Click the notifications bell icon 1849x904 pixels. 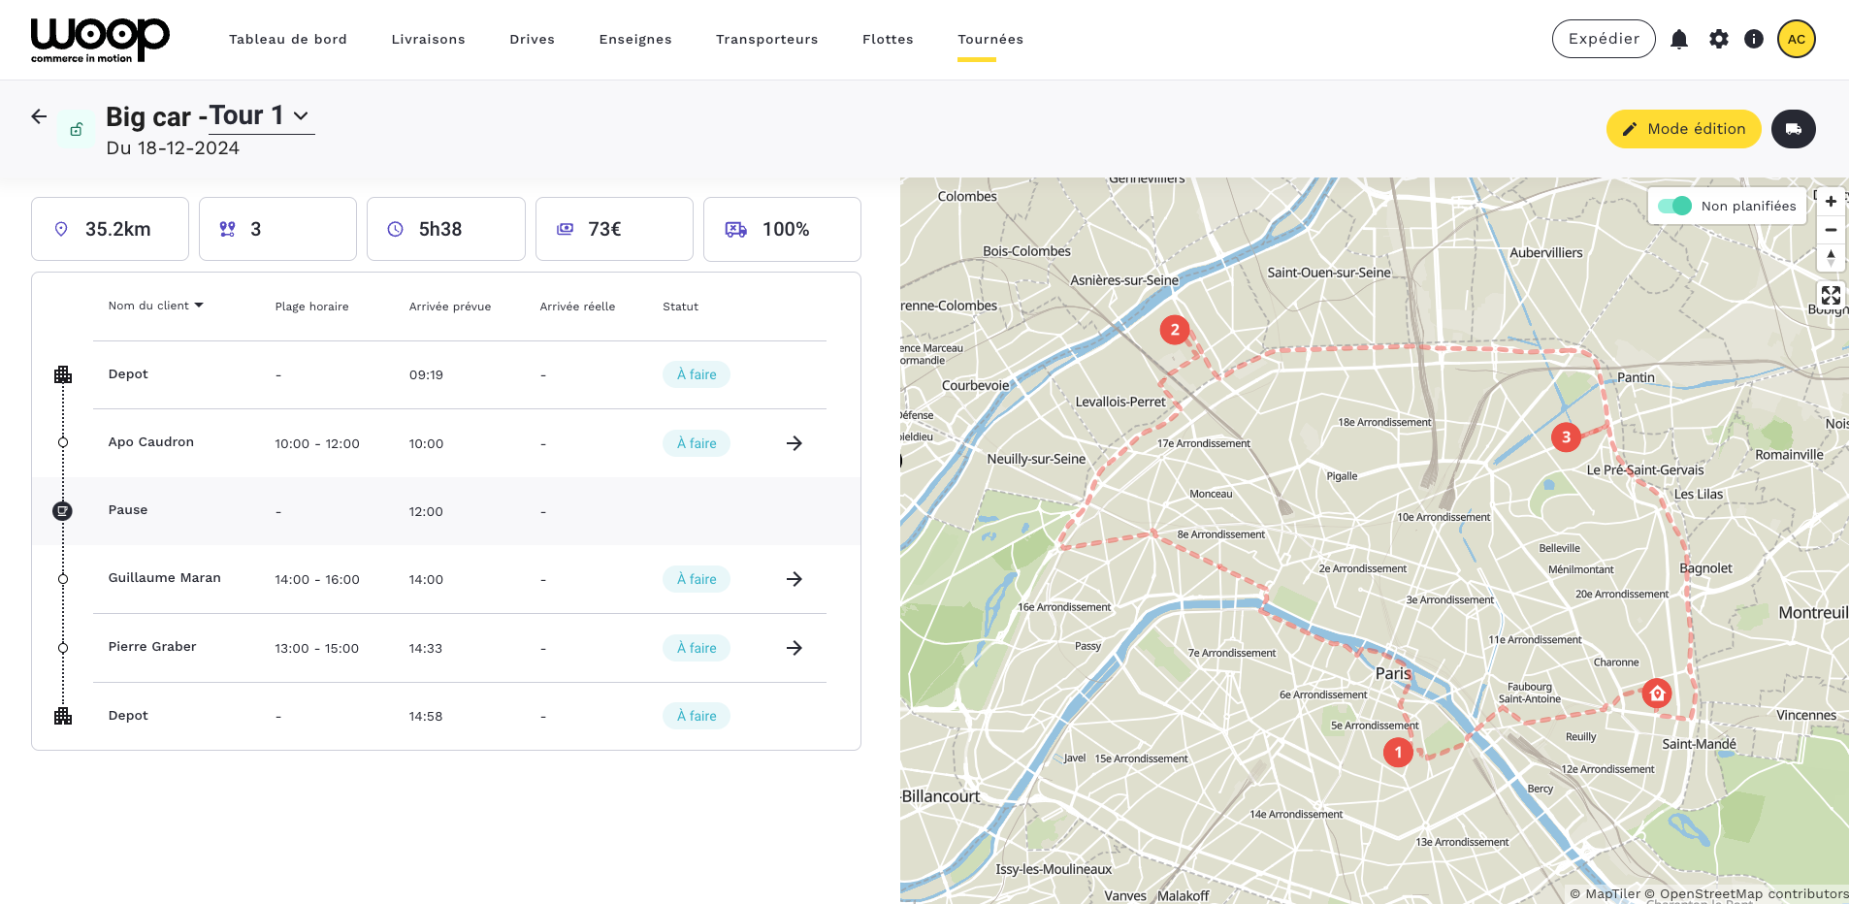[1679, 39]
